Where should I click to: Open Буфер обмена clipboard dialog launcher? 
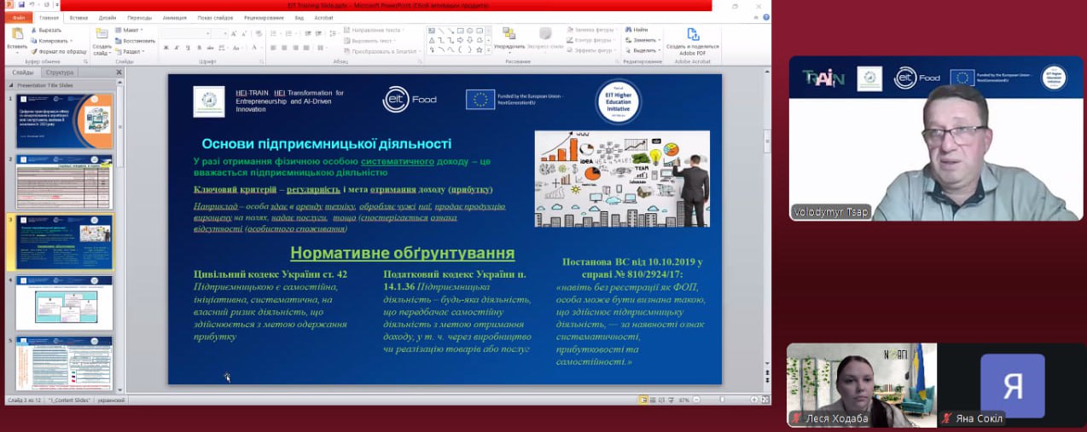point(86,61)
